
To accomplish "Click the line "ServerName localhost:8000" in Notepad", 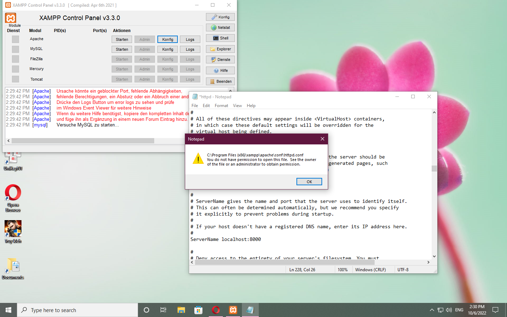I will tap(226, 239).
